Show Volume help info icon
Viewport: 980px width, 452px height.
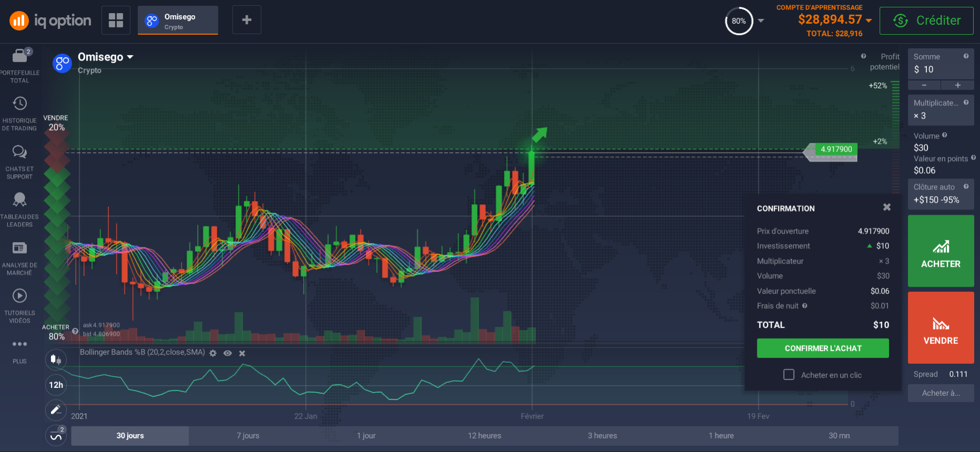coord(944,135)
